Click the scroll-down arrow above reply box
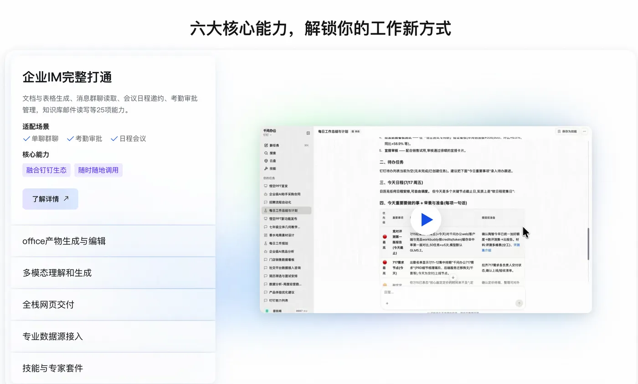Image resolution: width=638 pixels, height=384 pixels. click(453, 277)
